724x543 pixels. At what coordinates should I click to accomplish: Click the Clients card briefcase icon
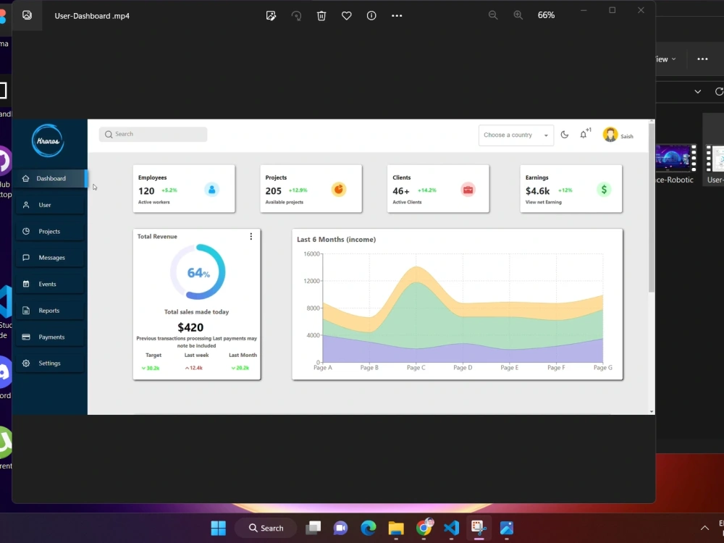468,190
